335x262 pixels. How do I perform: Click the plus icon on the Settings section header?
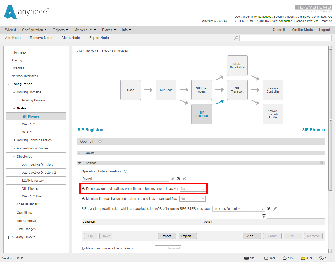coord(322,163)
